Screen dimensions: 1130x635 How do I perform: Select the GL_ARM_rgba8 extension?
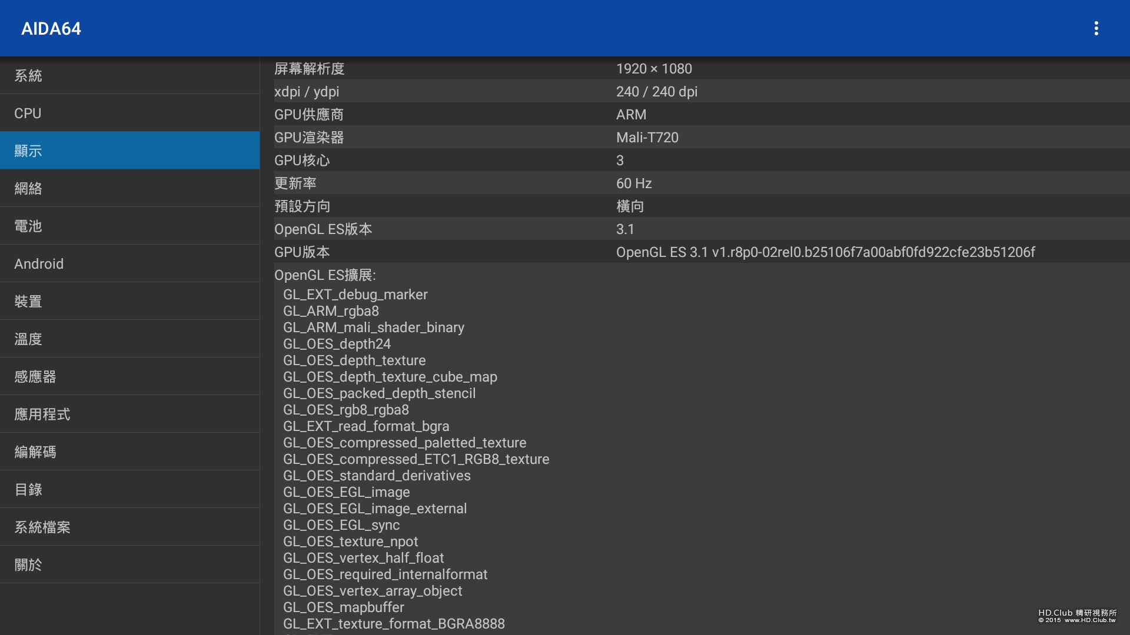pyautogui.click(x=331, y=311)
